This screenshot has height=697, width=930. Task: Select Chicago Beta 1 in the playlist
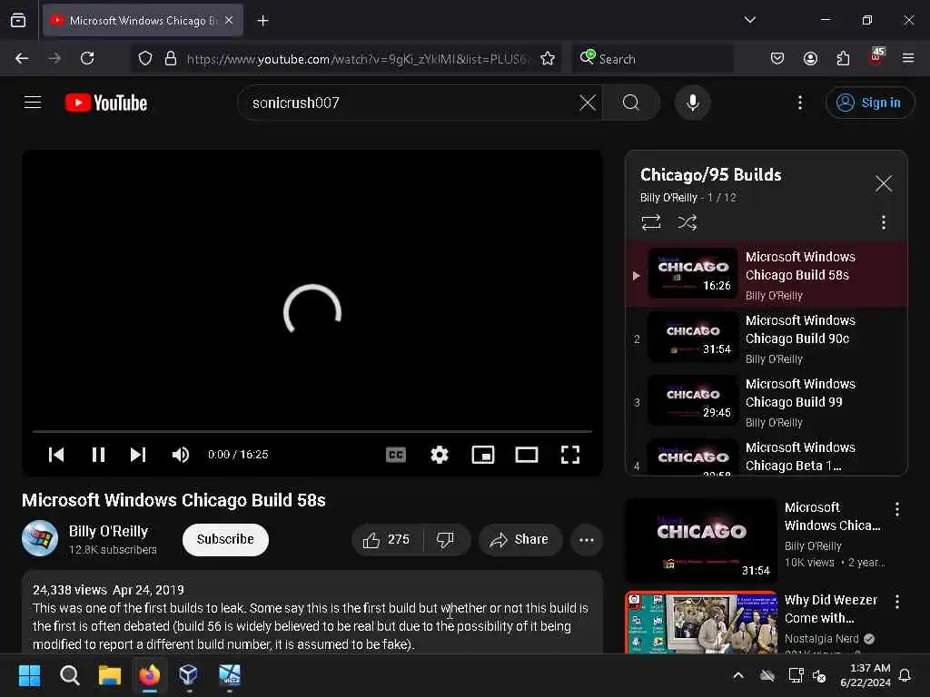pos(767,456)
